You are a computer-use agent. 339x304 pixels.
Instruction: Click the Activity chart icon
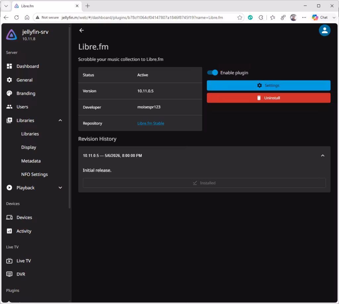click(9, 231)
